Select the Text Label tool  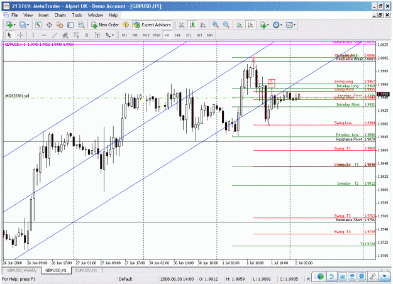[x=97, y=35]
